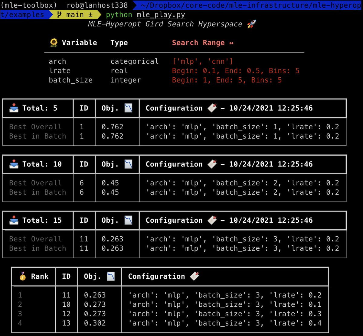Click the timestamp in the Total: 5 table header
363x336 pixels.
point(271,108)
